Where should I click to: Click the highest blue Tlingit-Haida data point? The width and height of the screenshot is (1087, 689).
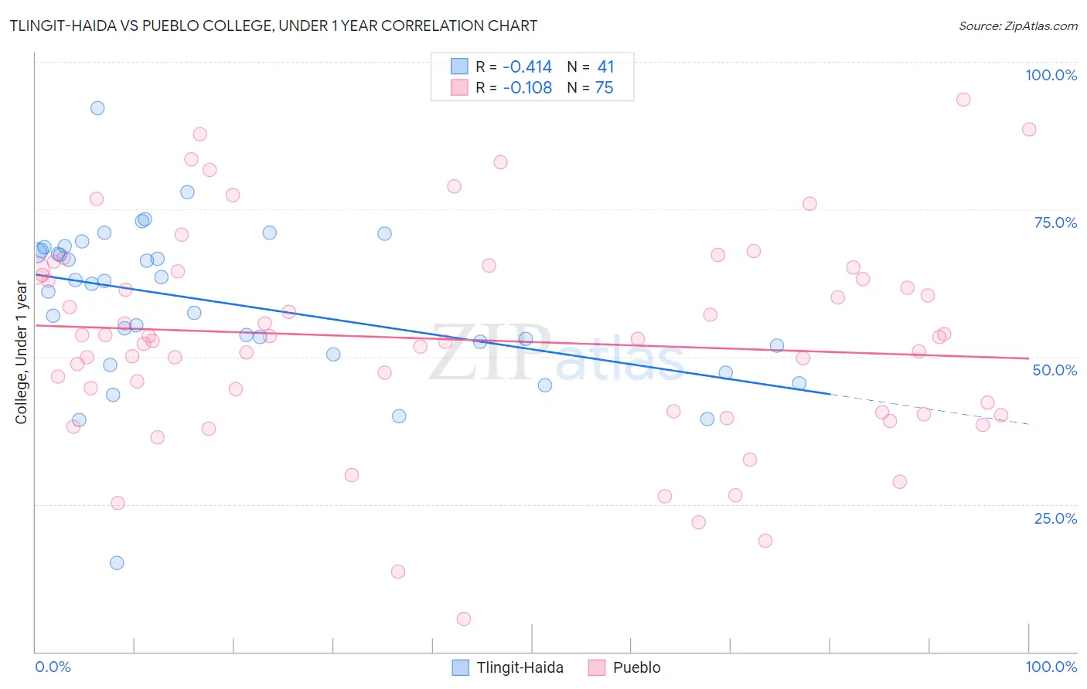pyautogui.click(x=97, y=108)
